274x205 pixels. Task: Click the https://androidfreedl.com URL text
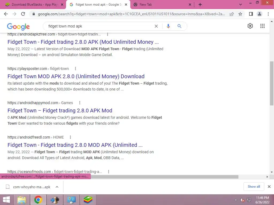pyautogui.click(x=29, y=137)
